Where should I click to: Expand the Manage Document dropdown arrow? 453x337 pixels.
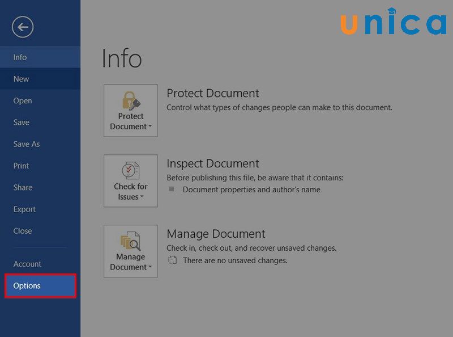(x=150, y=268)
